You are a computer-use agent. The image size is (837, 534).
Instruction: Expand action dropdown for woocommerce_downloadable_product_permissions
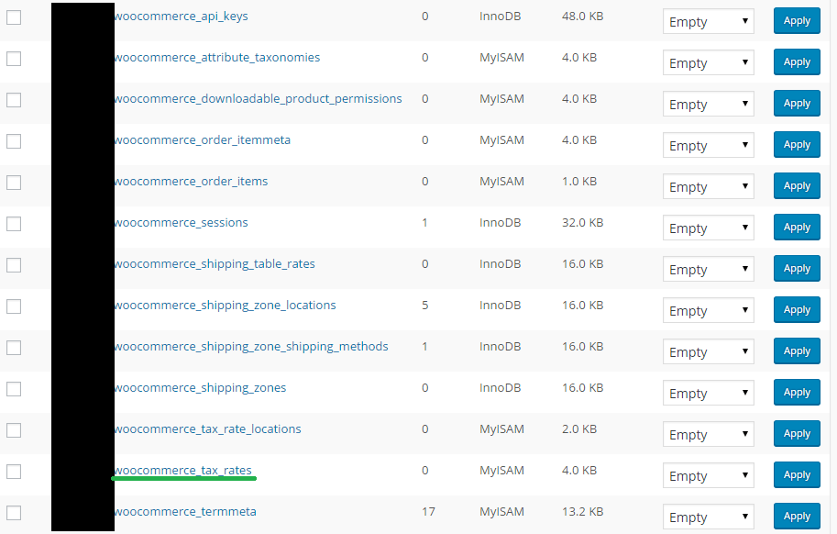709,104
